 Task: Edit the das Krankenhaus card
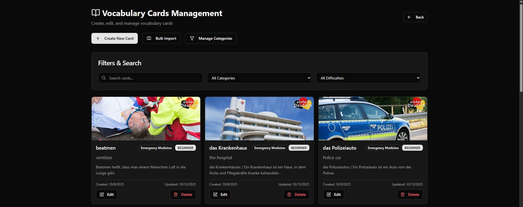coord(220,194)
